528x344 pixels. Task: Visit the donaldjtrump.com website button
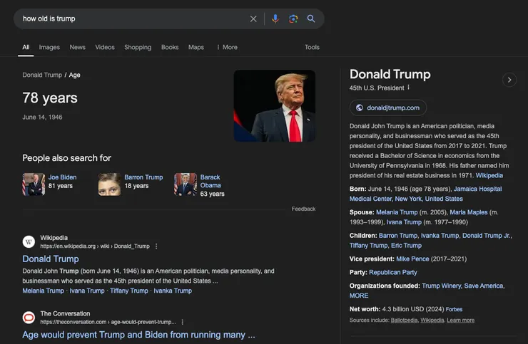pos(388,108)
